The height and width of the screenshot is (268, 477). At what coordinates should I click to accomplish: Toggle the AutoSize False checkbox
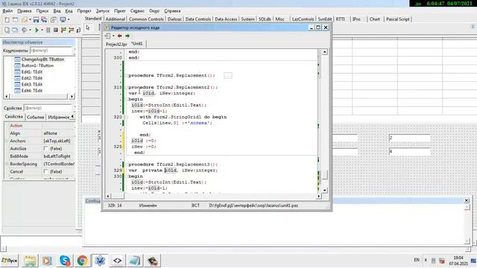coord(45,149)
